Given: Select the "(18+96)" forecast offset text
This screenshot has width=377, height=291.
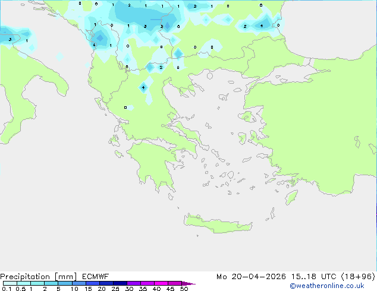Looking at the screenshot, I should [358, 277].
